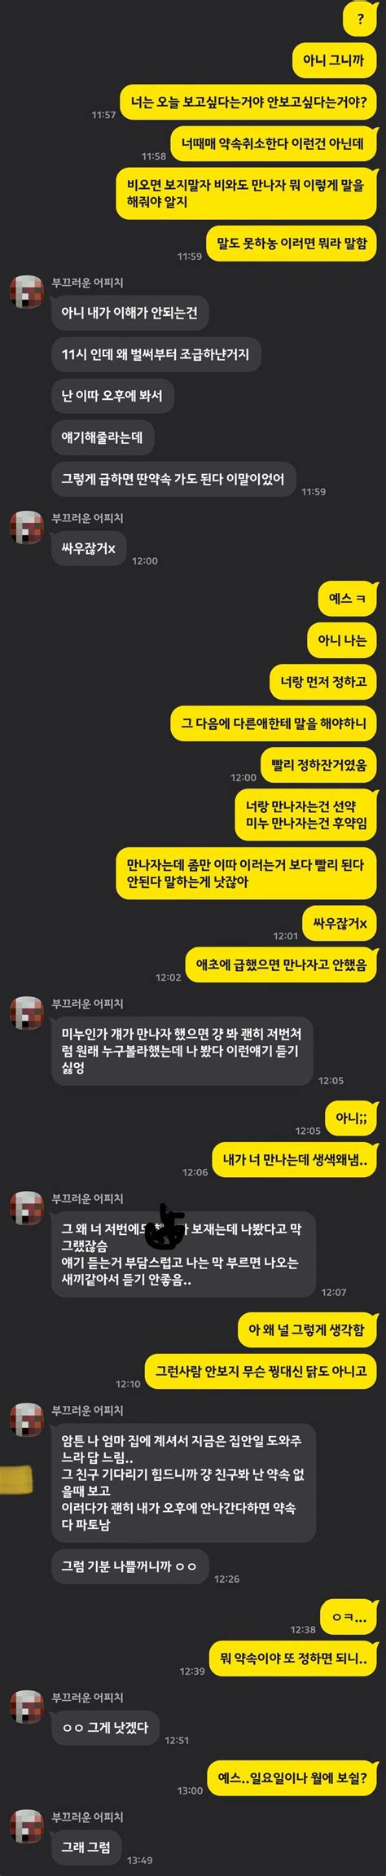Tap the "빨리 정하잔거였음" message bubble

(318, 765)
